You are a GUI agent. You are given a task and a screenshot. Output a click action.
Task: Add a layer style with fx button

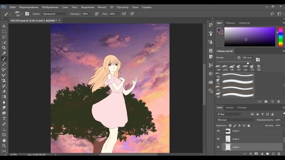click(251, 154)
